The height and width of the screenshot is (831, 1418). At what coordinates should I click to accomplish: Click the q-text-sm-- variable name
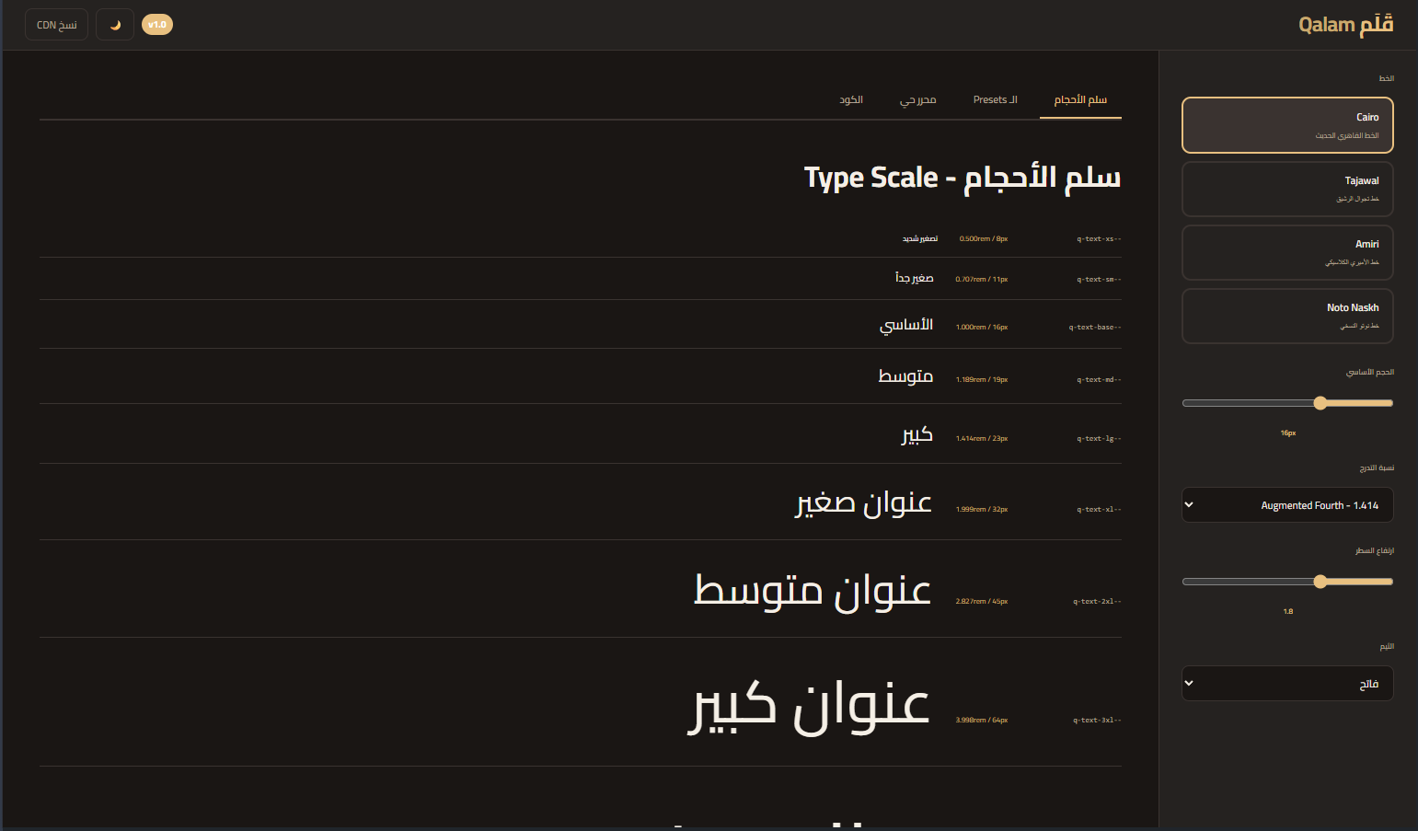[1099, 280]
